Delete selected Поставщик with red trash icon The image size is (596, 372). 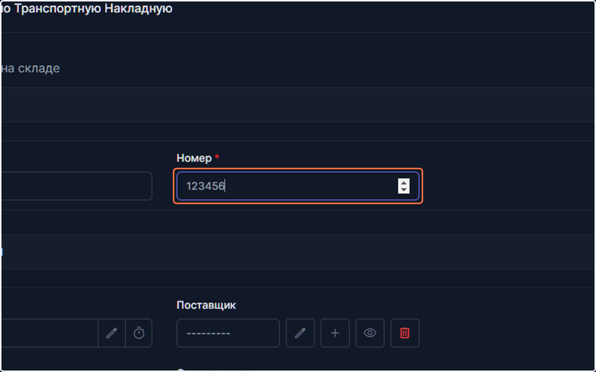coord(405,333)
